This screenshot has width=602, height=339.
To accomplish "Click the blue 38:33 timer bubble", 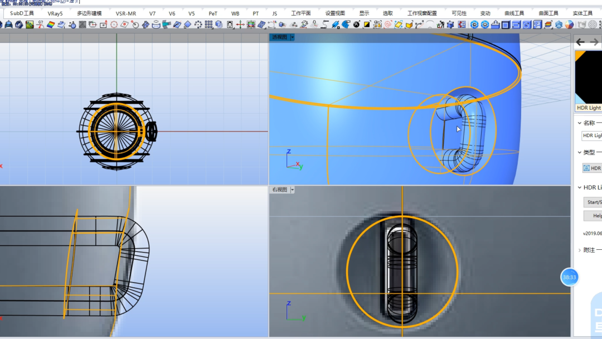I will click(x=569, y=277).
